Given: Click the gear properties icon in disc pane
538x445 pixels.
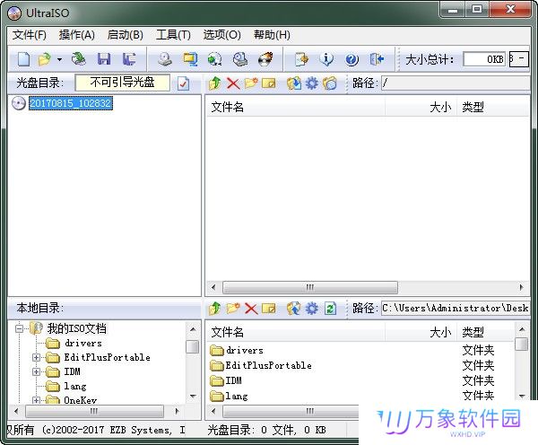Looking at the screenshot, I should point(312,83).
